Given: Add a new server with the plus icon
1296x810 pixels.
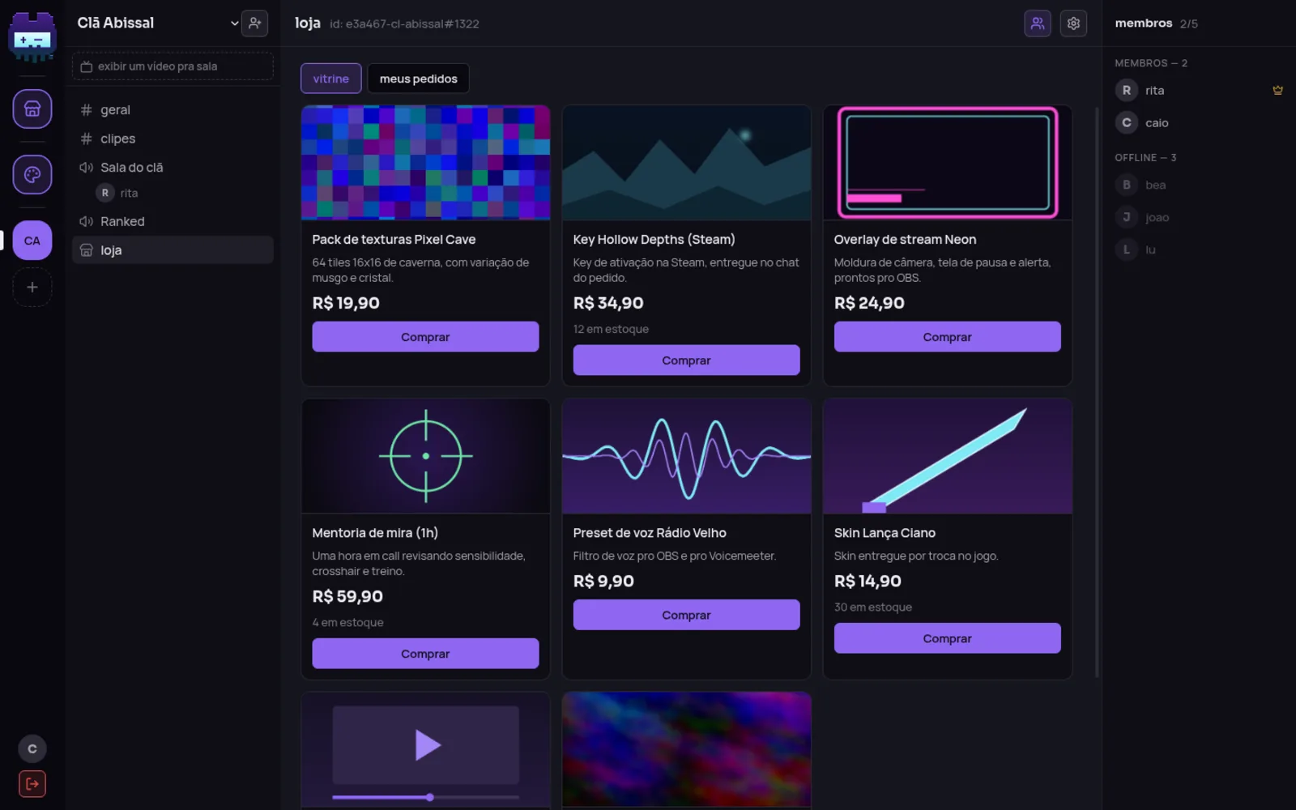Looking at the screenshot, I should tap(32, 287).
